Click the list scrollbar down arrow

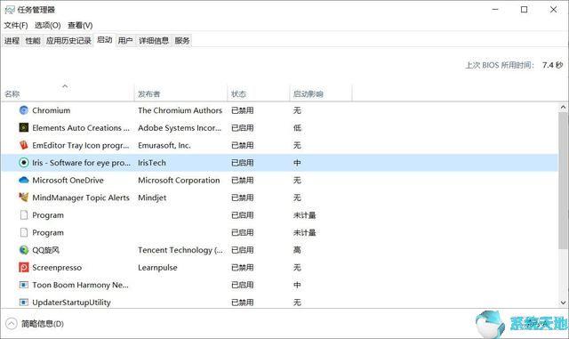point(563,303)
